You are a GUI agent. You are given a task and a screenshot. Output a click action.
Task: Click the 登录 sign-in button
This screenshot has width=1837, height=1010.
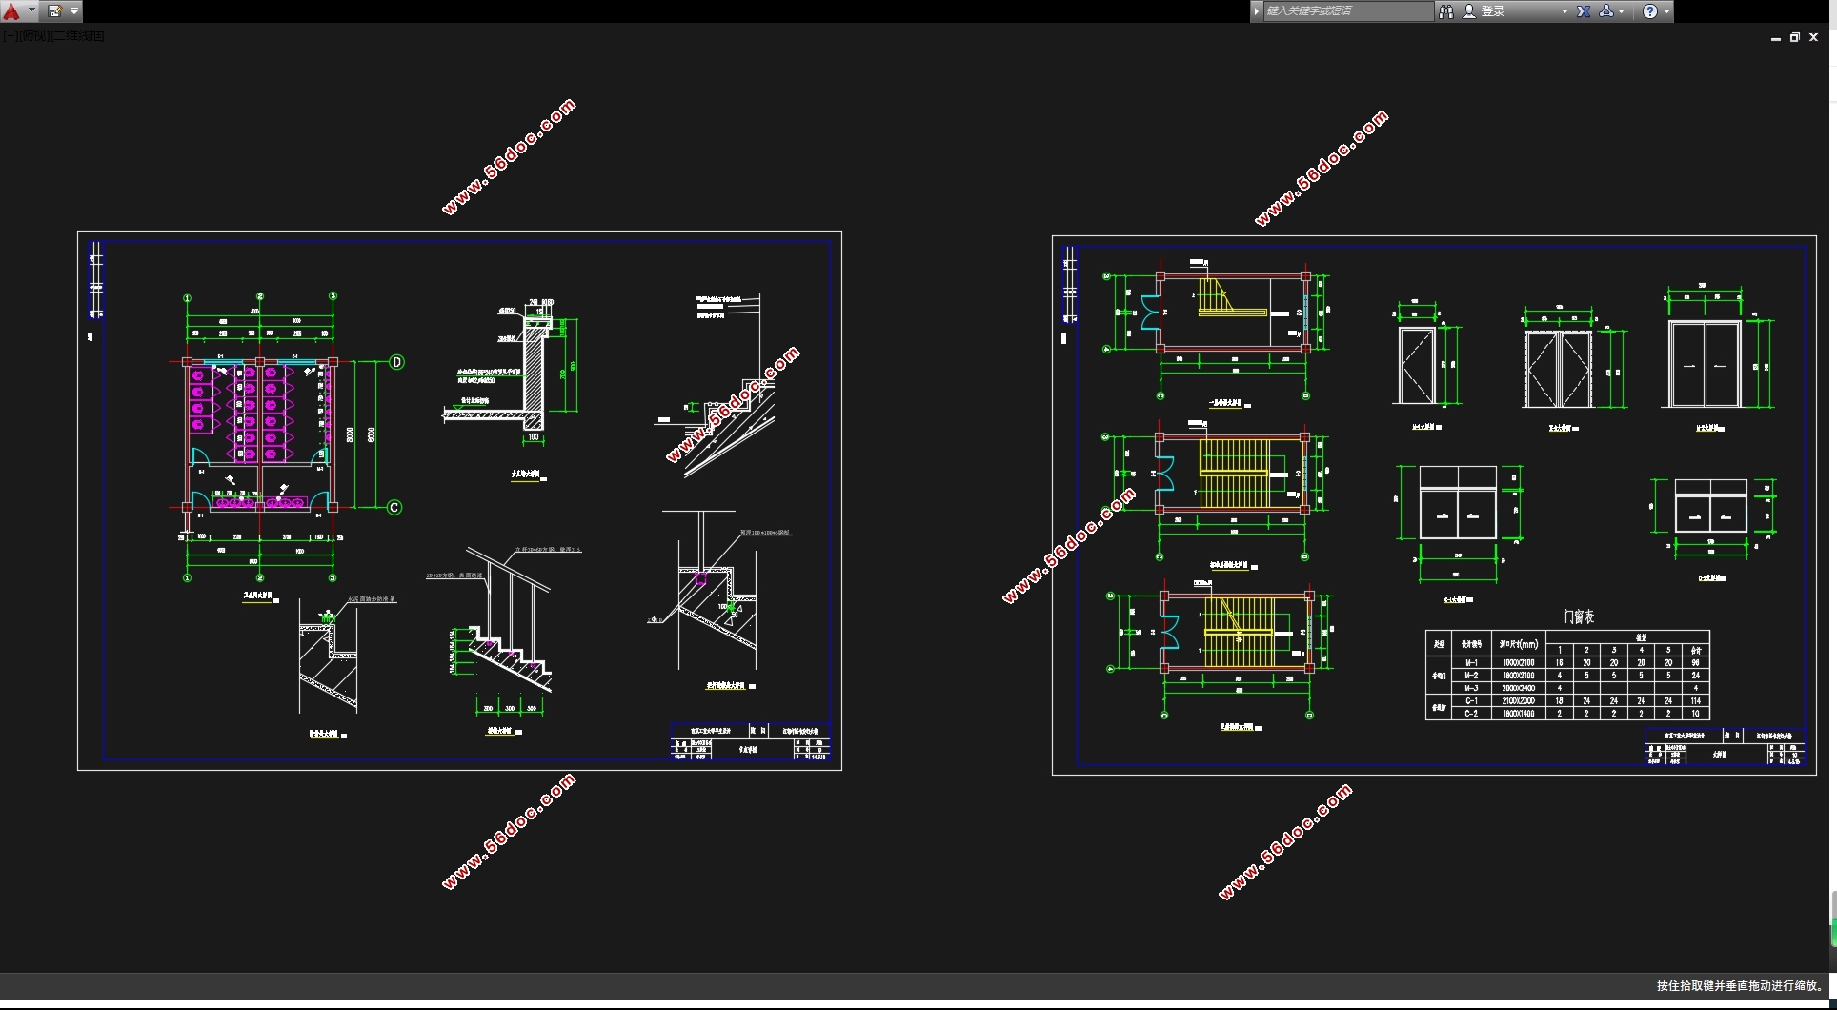tap(1492, 11)
